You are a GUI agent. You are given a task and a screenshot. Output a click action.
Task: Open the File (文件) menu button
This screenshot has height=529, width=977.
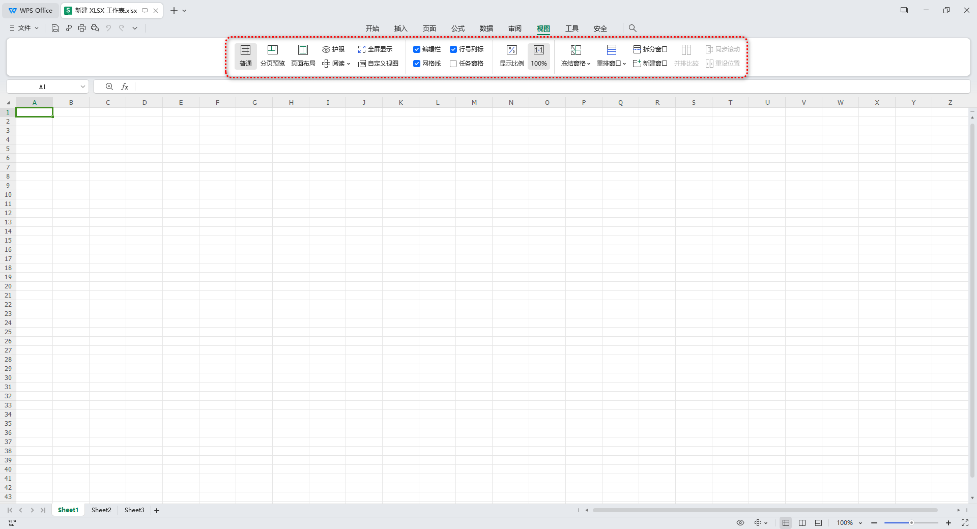tap(24, 28)
